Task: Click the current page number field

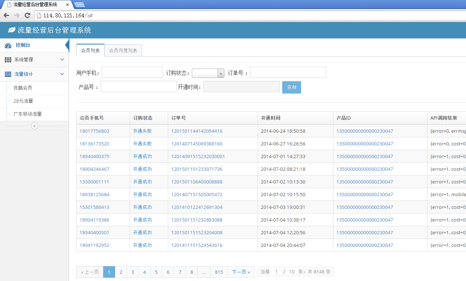Action: tap(276, 272)
